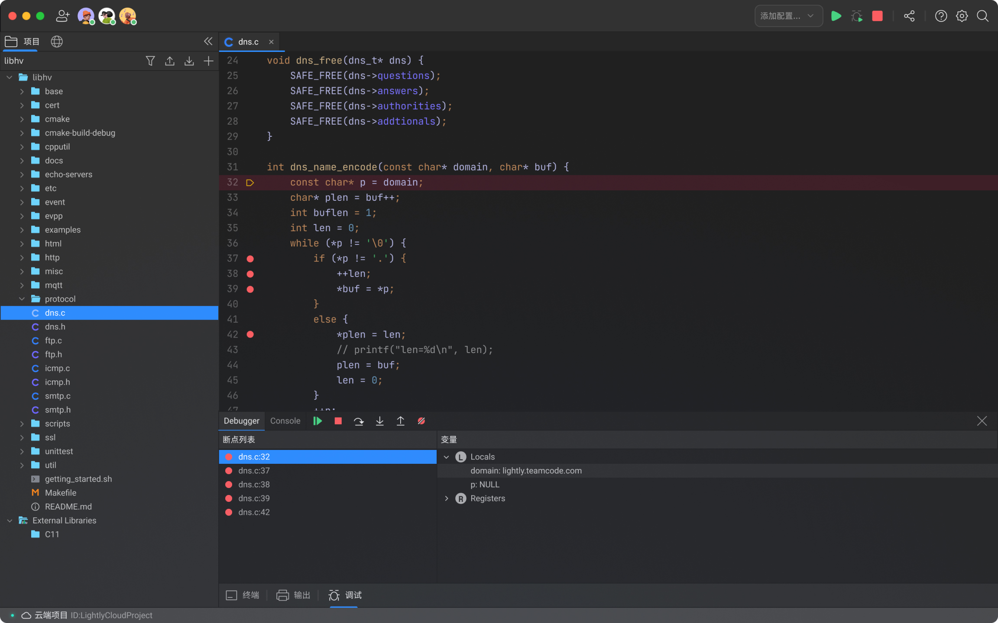
Task: Collapse the Locals variables group
Action: click(446, 457)
